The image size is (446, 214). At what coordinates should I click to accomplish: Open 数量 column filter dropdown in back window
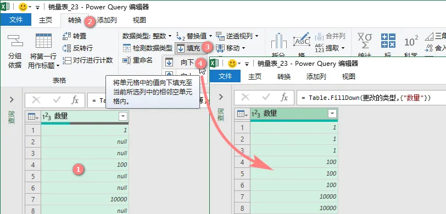tap(123, 116)
